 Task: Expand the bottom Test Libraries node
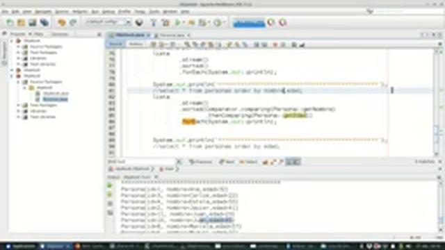(x=19, y=117)
